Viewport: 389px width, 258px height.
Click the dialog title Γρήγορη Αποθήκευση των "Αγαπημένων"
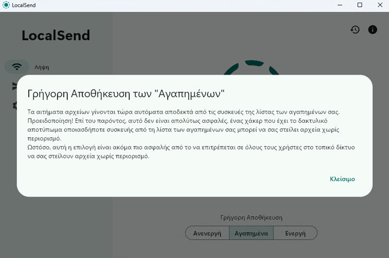(x=126, y=94)
